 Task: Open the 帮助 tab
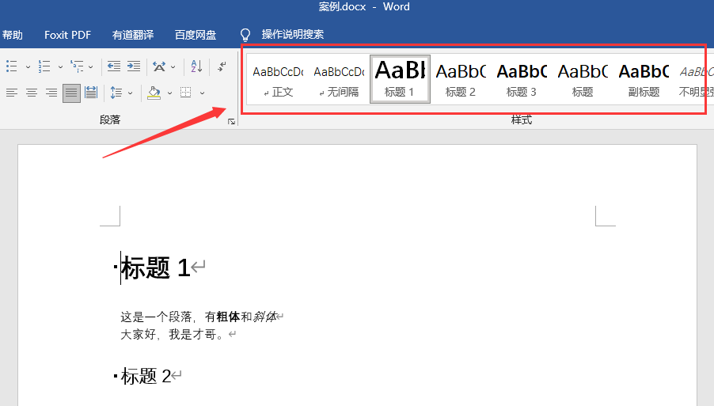pos(13,35)
